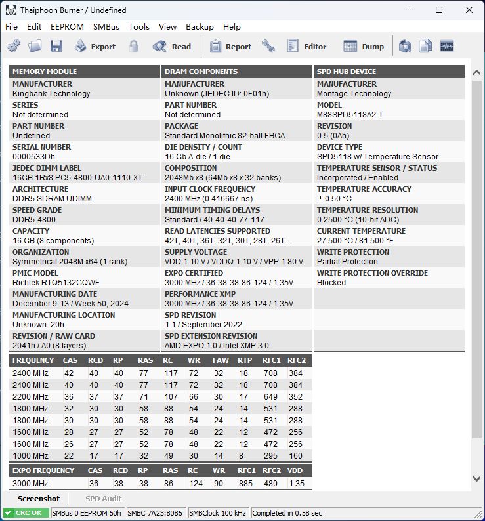Click the scrollbar up arrow
Screen dimensions: 485x521
[x=476, y=72]
